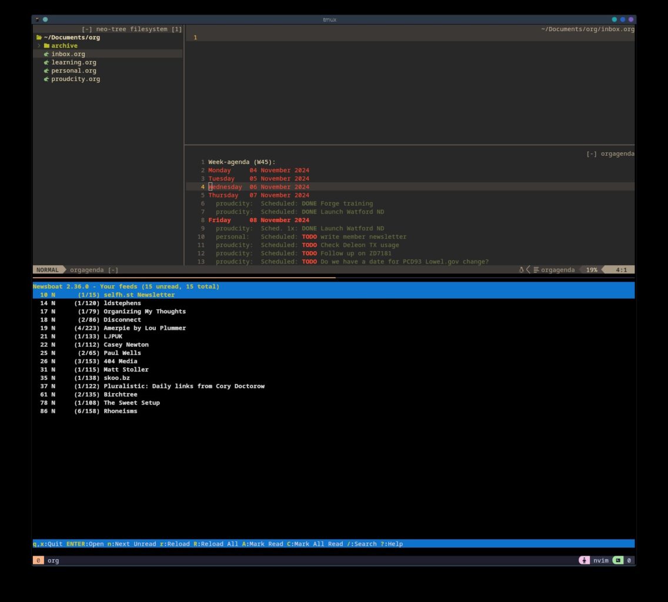
Task: Click the pink nvim process icon
Action: coord(584,560)
